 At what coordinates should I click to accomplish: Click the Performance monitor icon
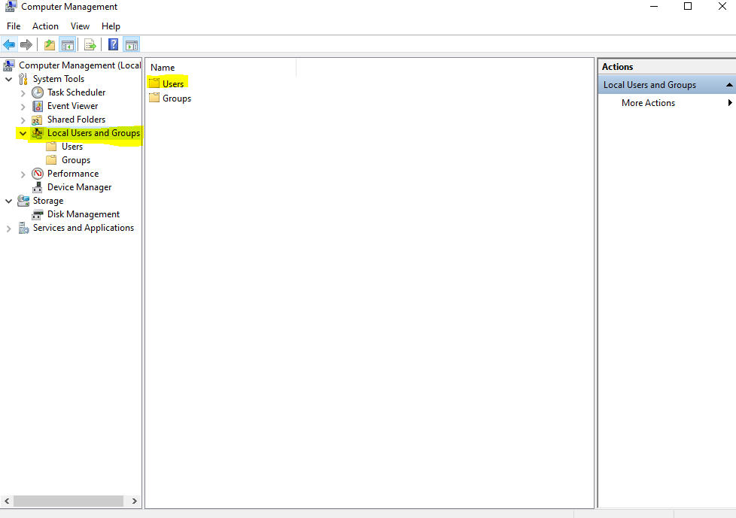coord(38,174)
